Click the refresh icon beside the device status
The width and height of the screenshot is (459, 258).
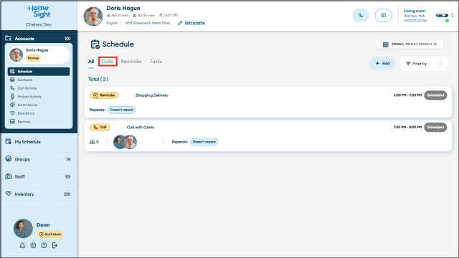(x=453, y=15)
